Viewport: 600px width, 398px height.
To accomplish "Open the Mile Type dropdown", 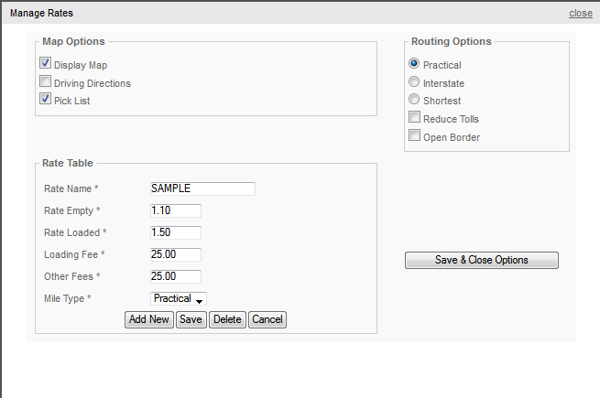I will pos(179,298).
